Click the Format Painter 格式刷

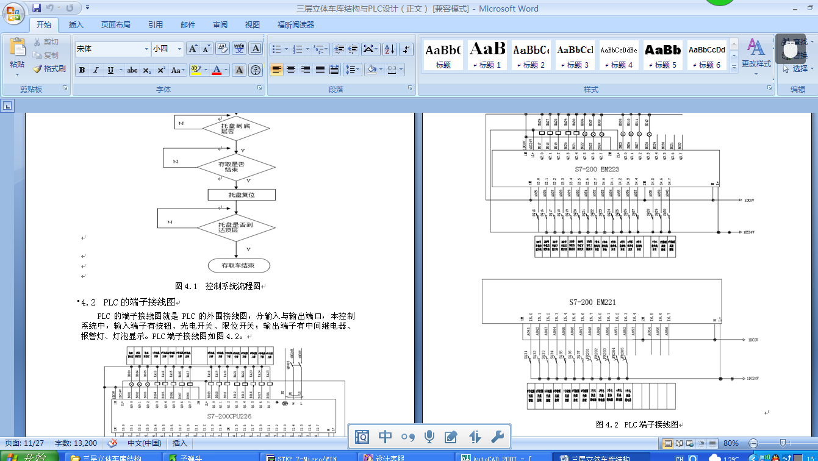click(49, 69)
